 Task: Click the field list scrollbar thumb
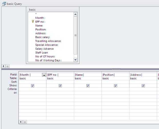75,35
